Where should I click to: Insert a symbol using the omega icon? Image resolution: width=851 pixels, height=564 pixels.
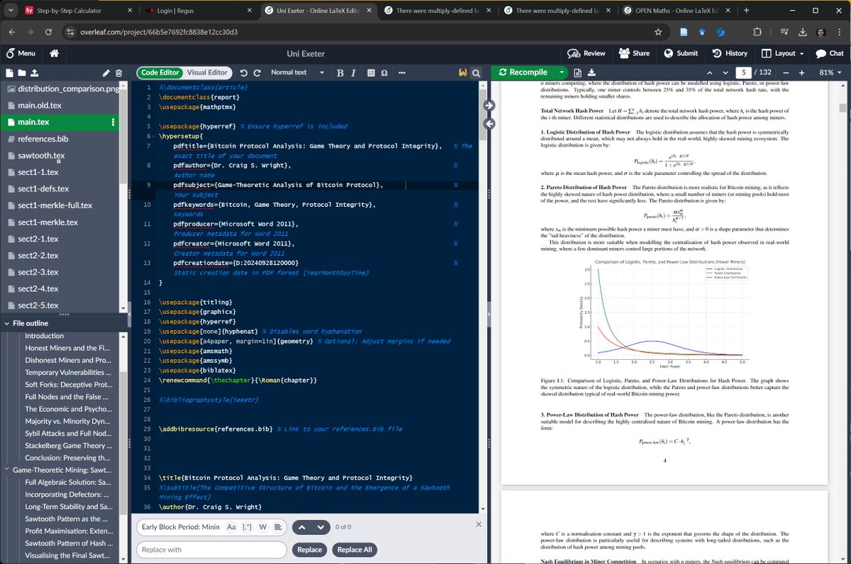click(384, 72)
